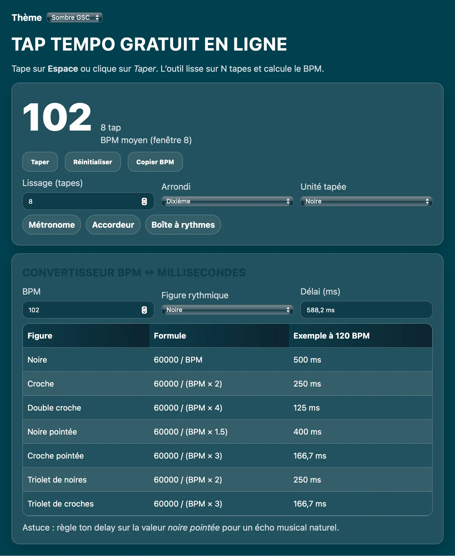The height and width of the screenshot is (556, 455).
Task: Select the Noire pointée table row
Action: tap(227, 432)
